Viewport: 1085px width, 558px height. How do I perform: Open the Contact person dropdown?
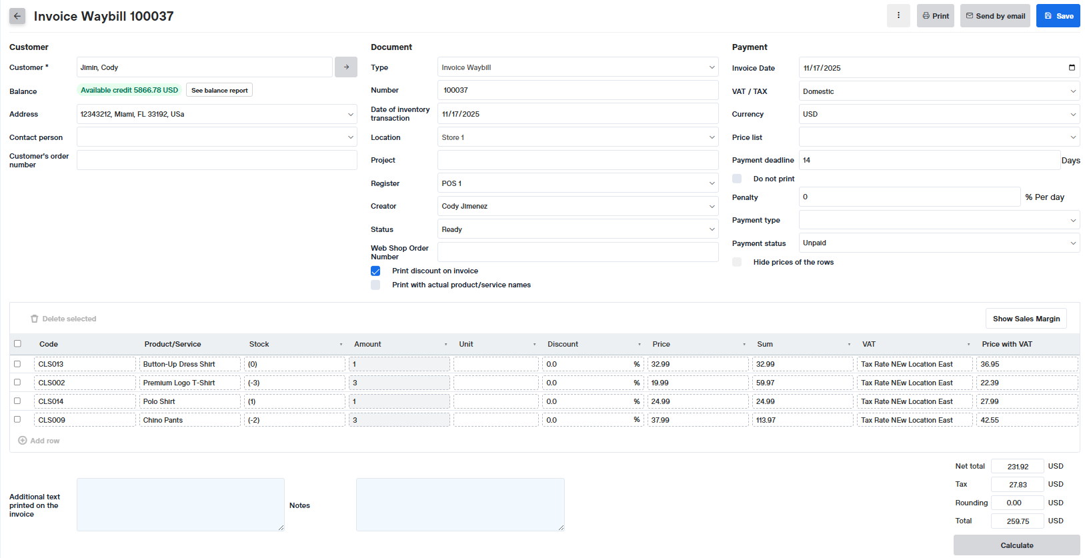(x=217, y=137)
